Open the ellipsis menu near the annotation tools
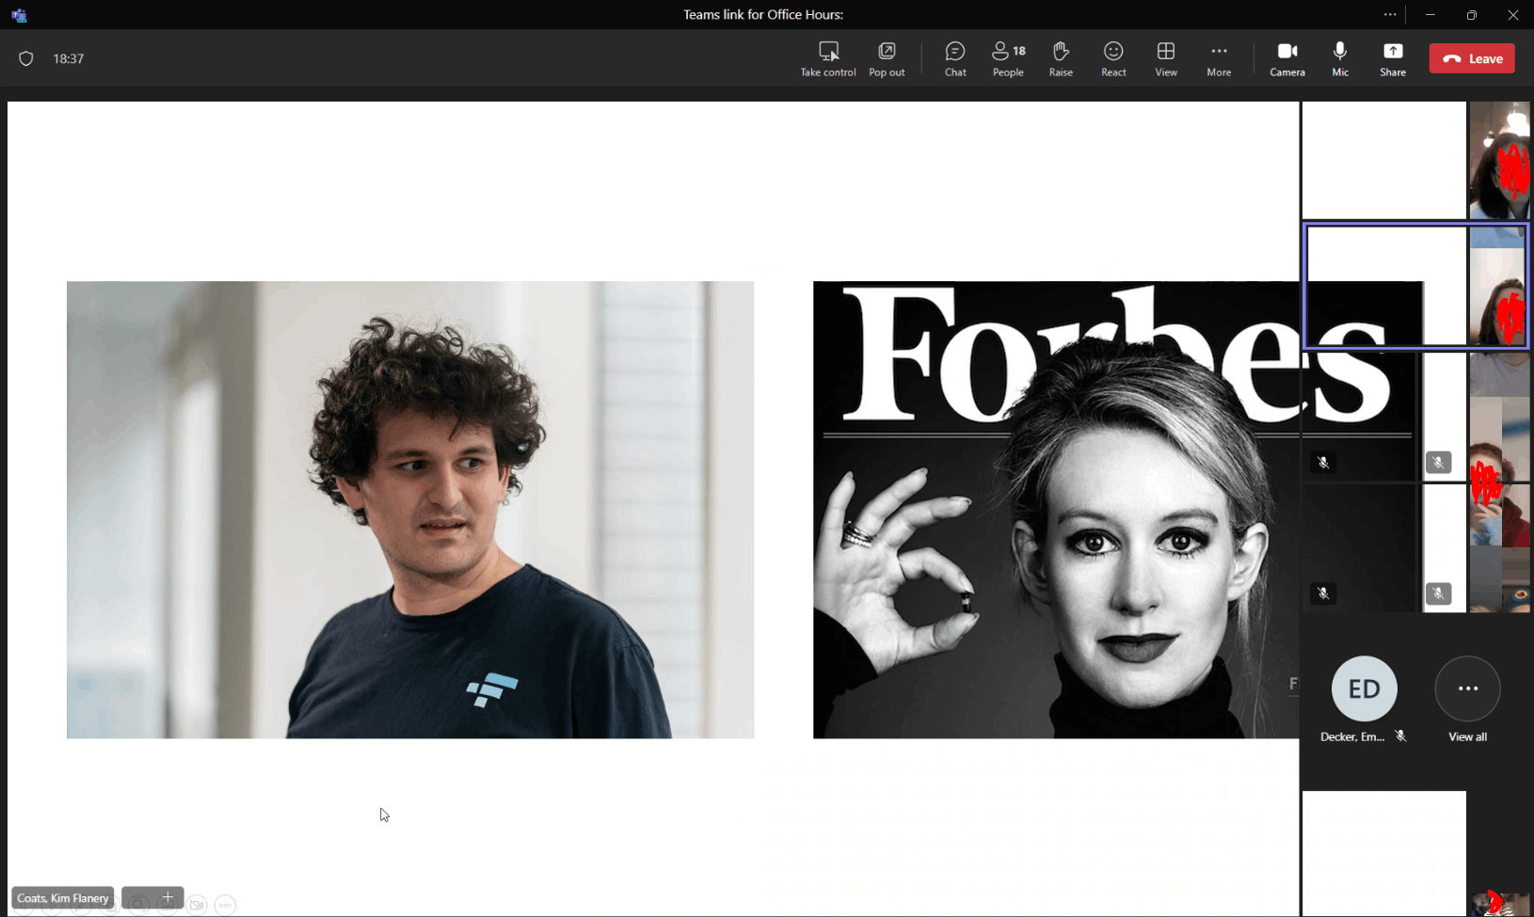 (225, 905)
